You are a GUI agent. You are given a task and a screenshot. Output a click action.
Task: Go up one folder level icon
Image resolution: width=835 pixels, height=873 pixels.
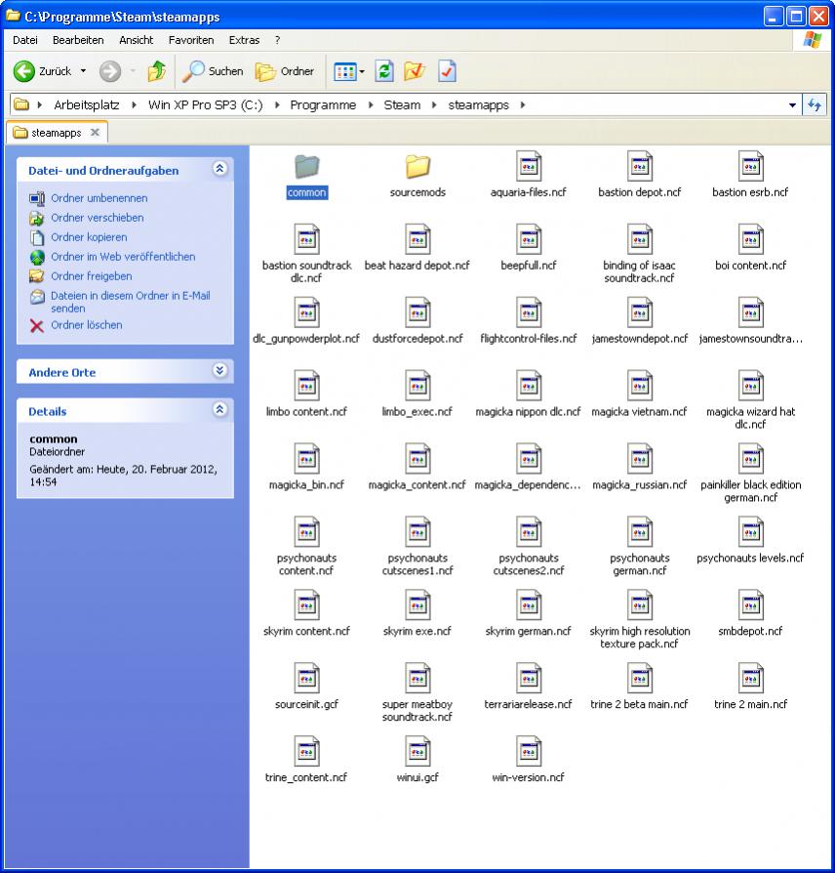[x=157, y=71]
